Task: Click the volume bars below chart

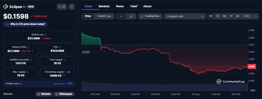Action: pyautogui.click(x=164, y=87)
